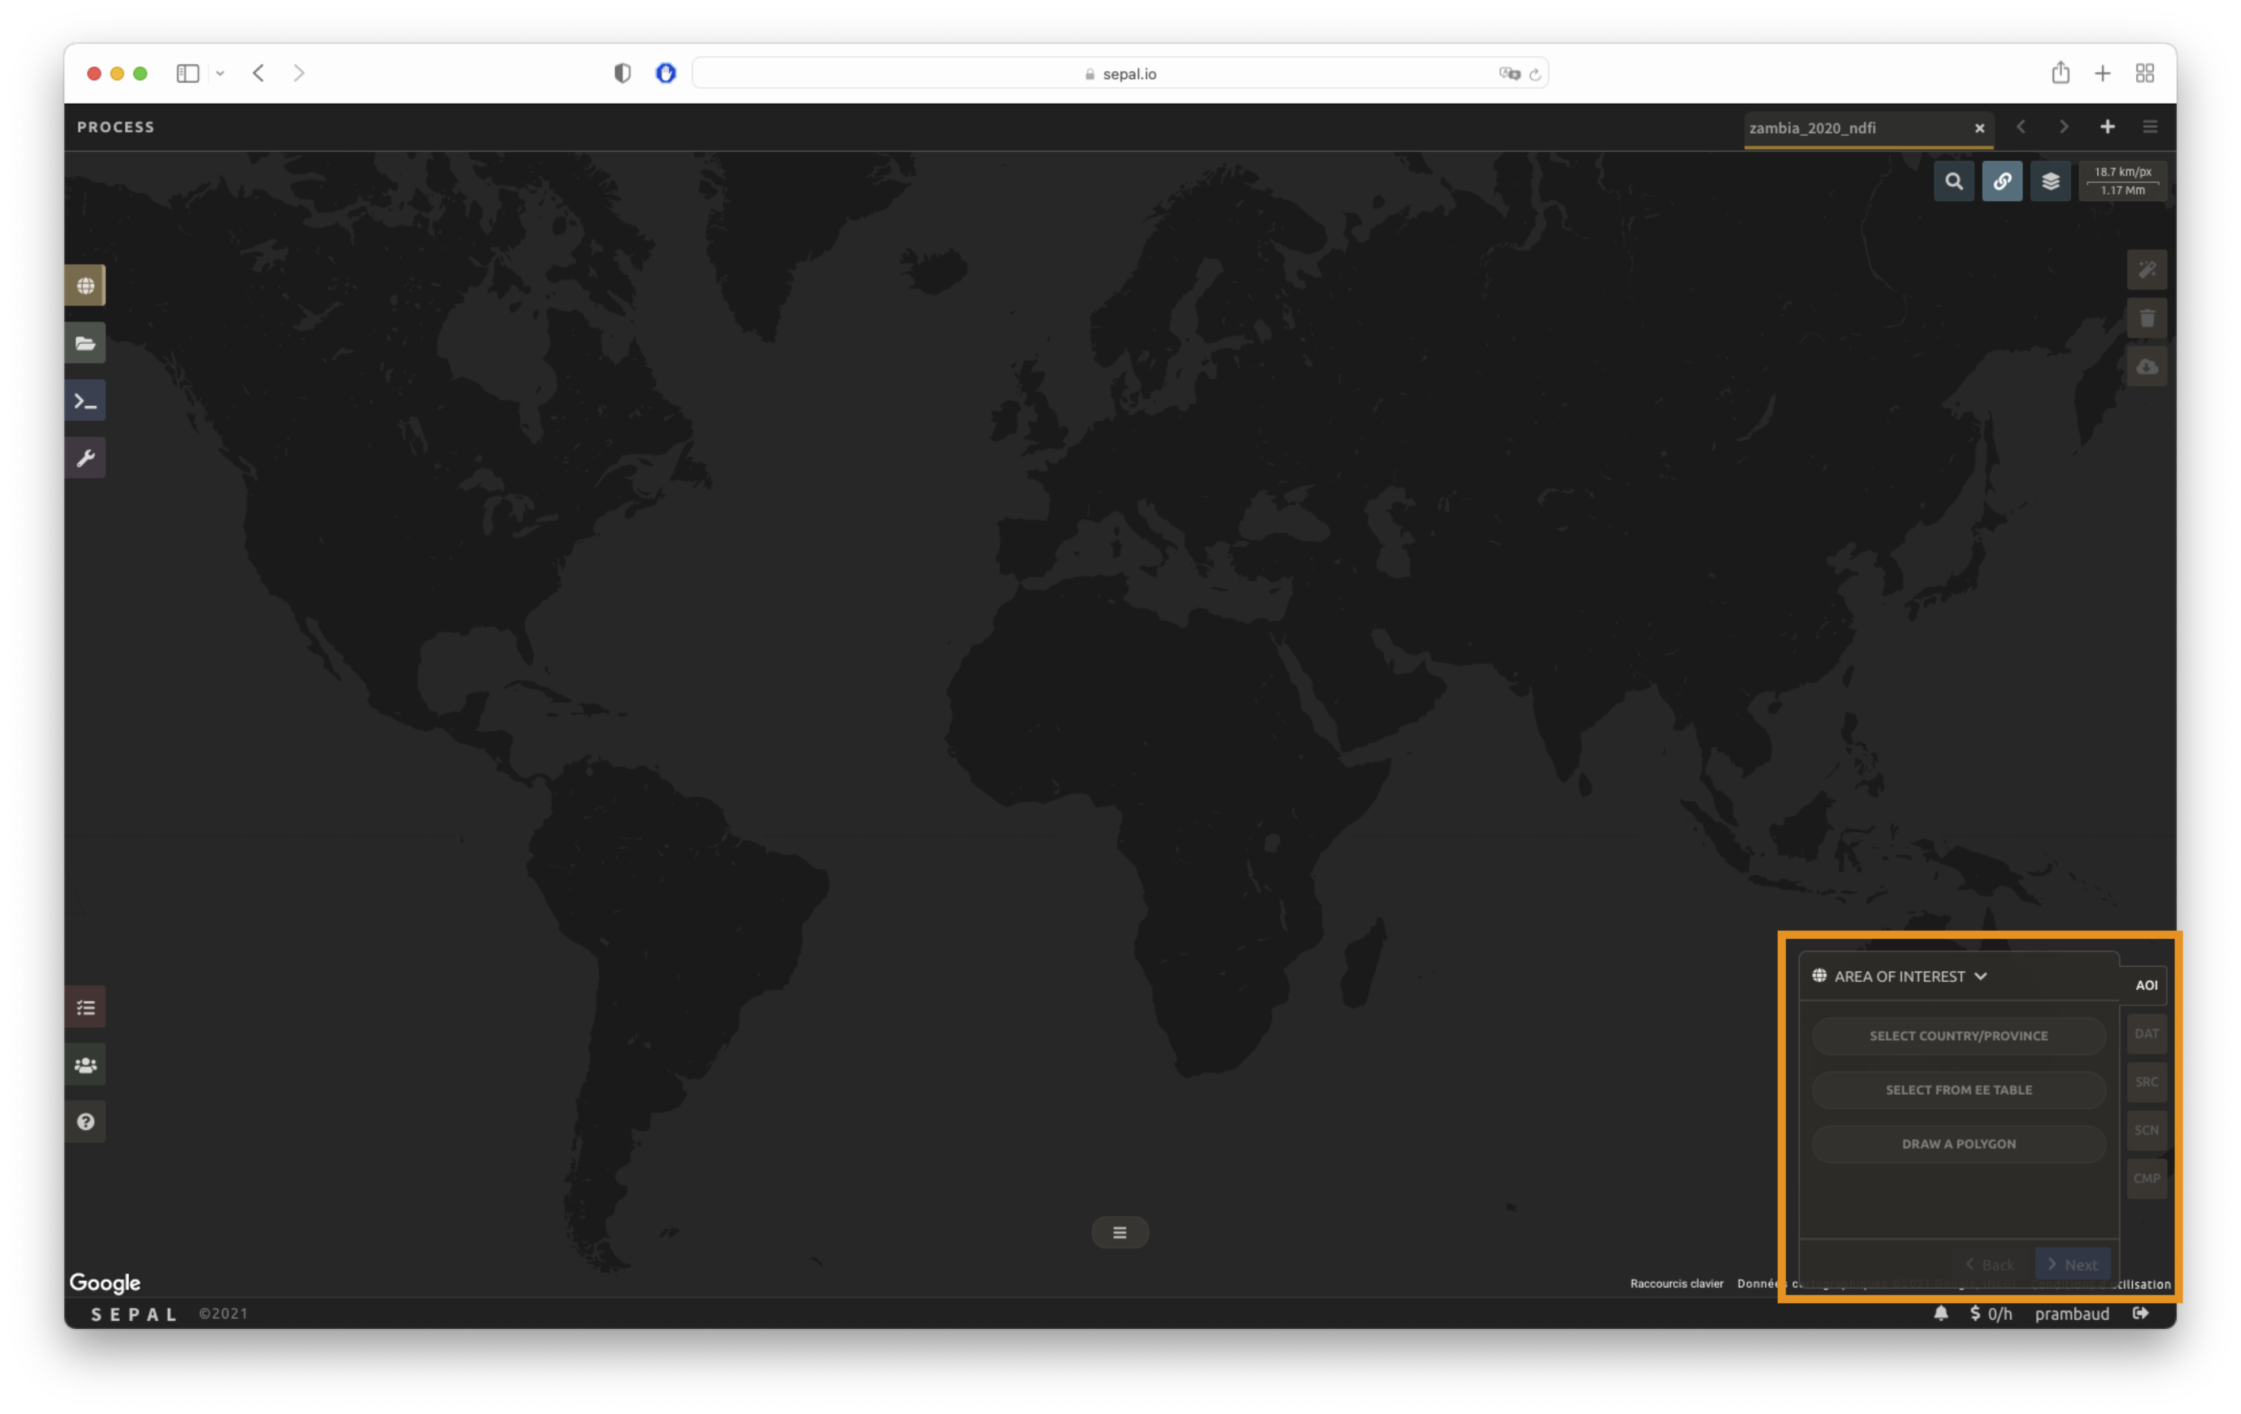The height and width of the screenshot is (1414, 2241).
Task: Open the Terminal icon in sidebar
Action: pyautogui.click(x=84, y=401)
